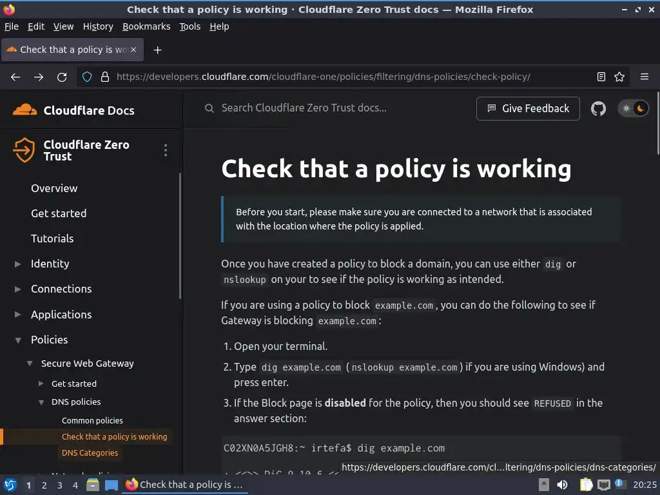660x495 pixels.
Task: Open clipboard manager tray icon
Action: point(586,485)
